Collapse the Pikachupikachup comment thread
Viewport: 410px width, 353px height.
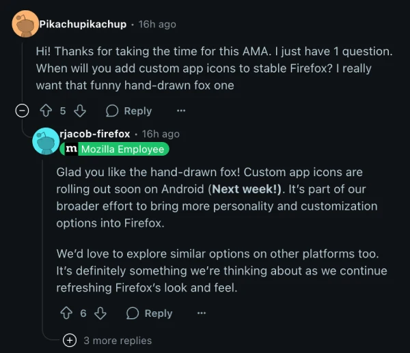pyautogui.click(x=23, y=111)
